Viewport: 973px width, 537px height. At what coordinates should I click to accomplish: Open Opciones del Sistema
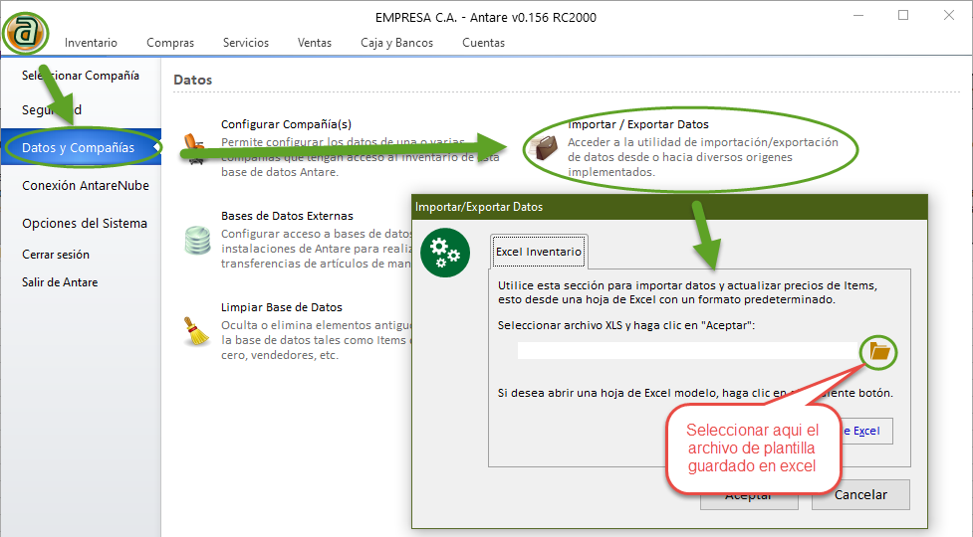point(85,224)
